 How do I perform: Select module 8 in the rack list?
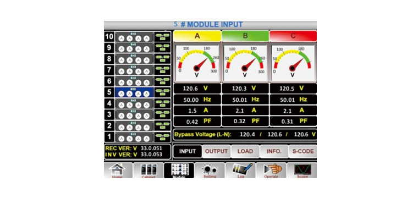coord(134,59)
